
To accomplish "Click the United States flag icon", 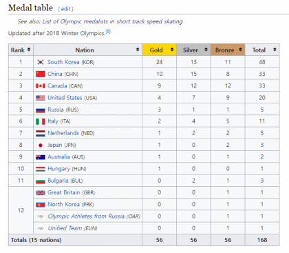I will [x=41, y=98].
